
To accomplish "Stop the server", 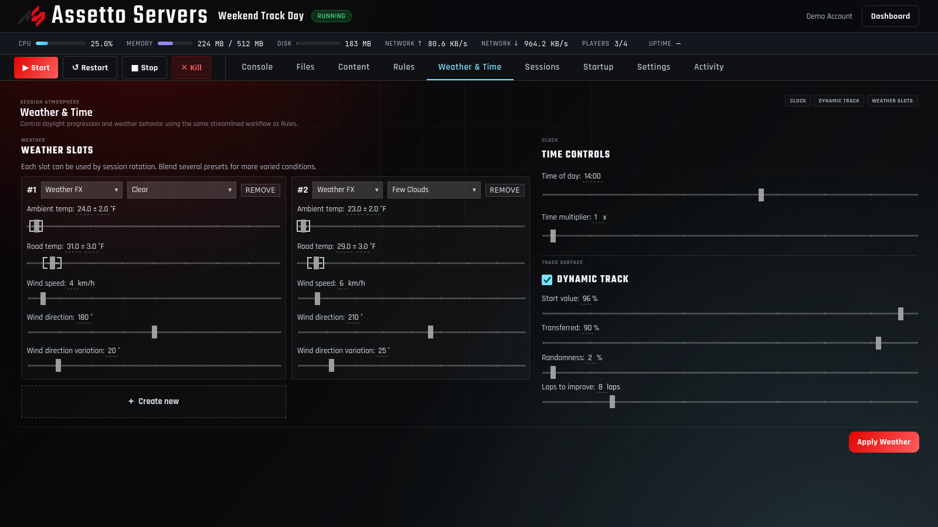I will pyautogui.click(x=144, y=68).
